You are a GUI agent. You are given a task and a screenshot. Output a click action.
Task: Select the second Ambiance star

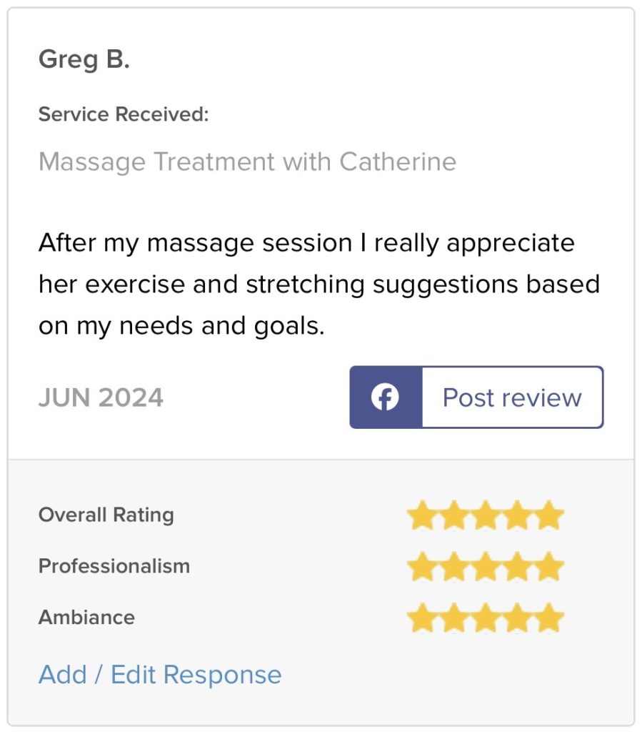point(454,618)
